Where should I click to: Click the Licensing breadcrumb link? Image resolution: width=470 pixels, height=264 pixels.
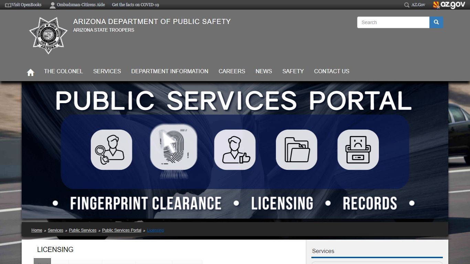click(x=156, y=230)
